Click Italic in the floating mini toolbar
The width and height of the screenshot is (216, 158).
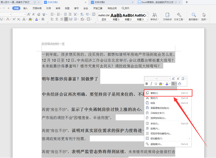pos(151,84)
